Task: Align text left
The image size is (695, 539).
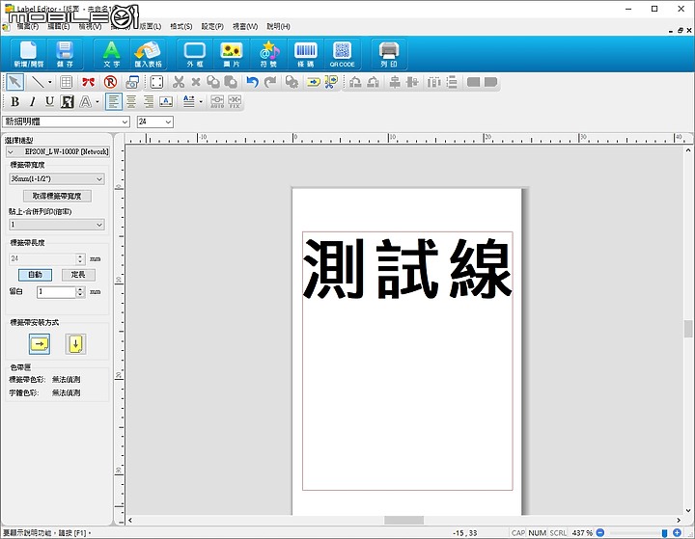Action: coord(114,102)
